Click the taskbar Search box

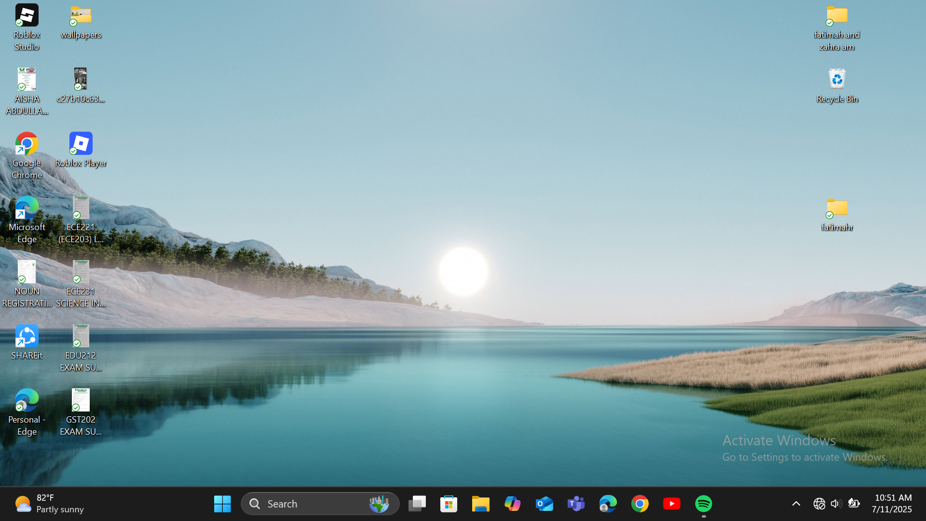tap(309, 504)
